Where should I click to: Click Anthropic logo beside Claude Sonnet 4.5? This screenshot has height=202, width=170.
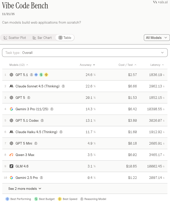point(11,86)
